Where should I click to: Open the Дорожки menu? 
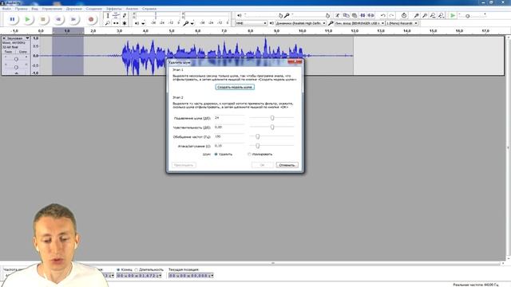tap(74, 9)
